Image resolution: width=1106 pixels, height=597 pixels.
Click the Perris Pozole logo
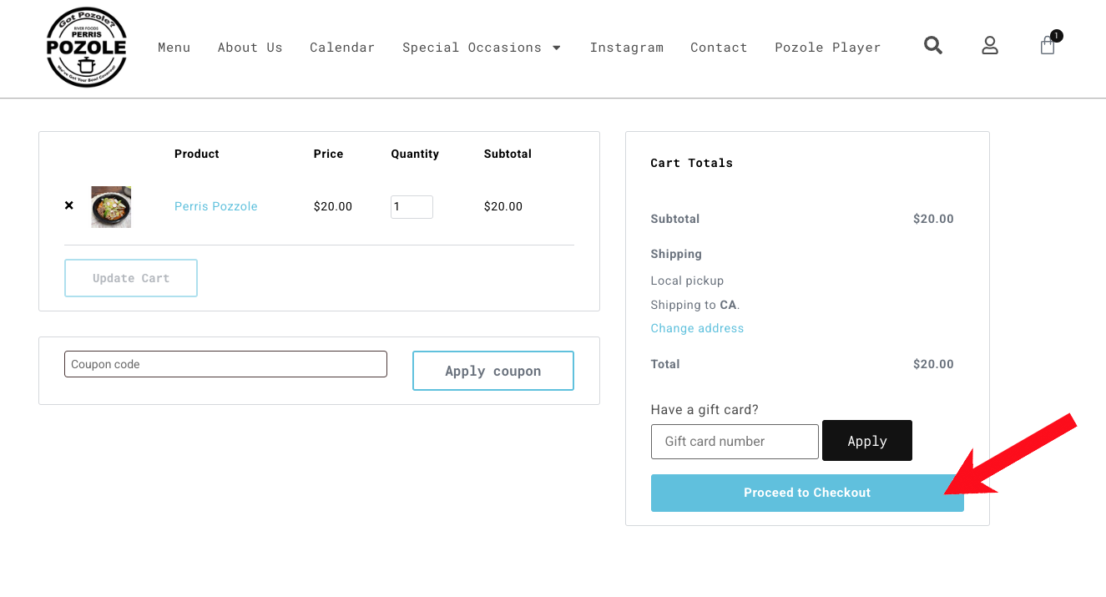point(86,48)
